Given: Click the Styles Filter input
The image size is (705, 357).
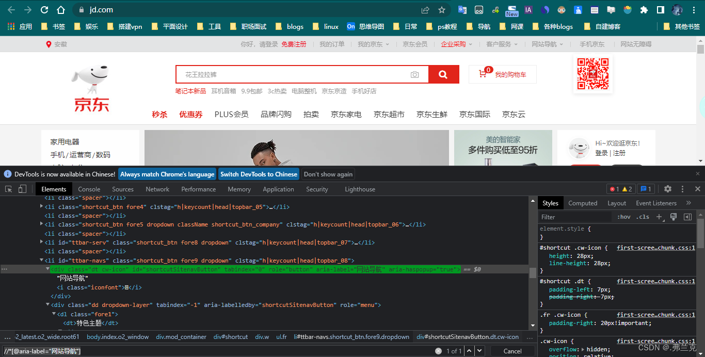Looking at the screenshot, I should point(576,217).
